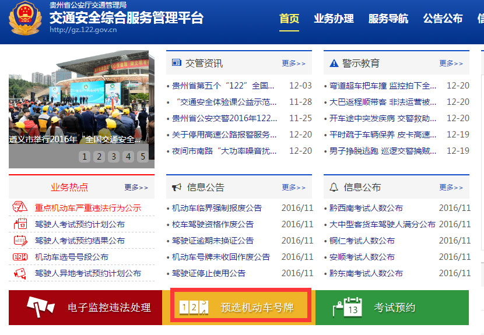484x335 pixels.
Task: Open 驾驶证停止使用公告
Action: coord(209,273)
